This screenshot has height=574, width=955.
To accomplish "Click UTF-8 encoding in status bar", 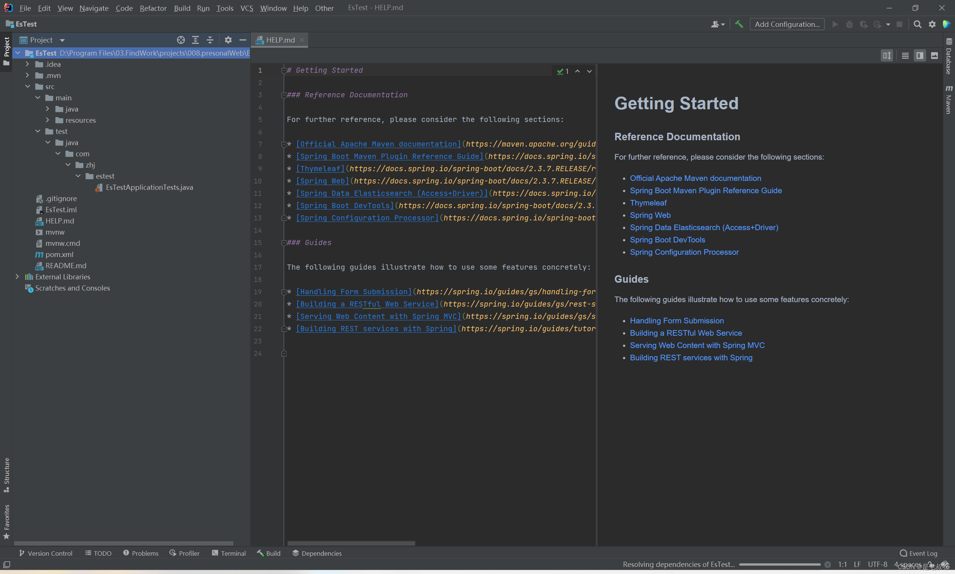I will (877, 564).
